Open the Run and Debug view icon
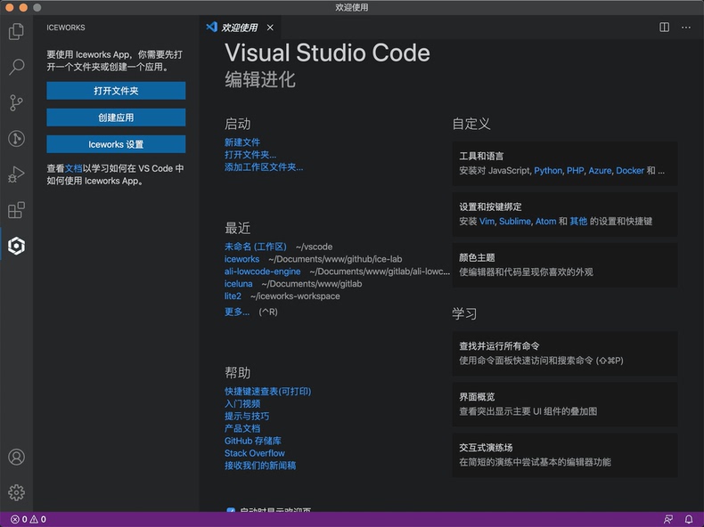Screen dimensions: 704x527 click(16, 174)
